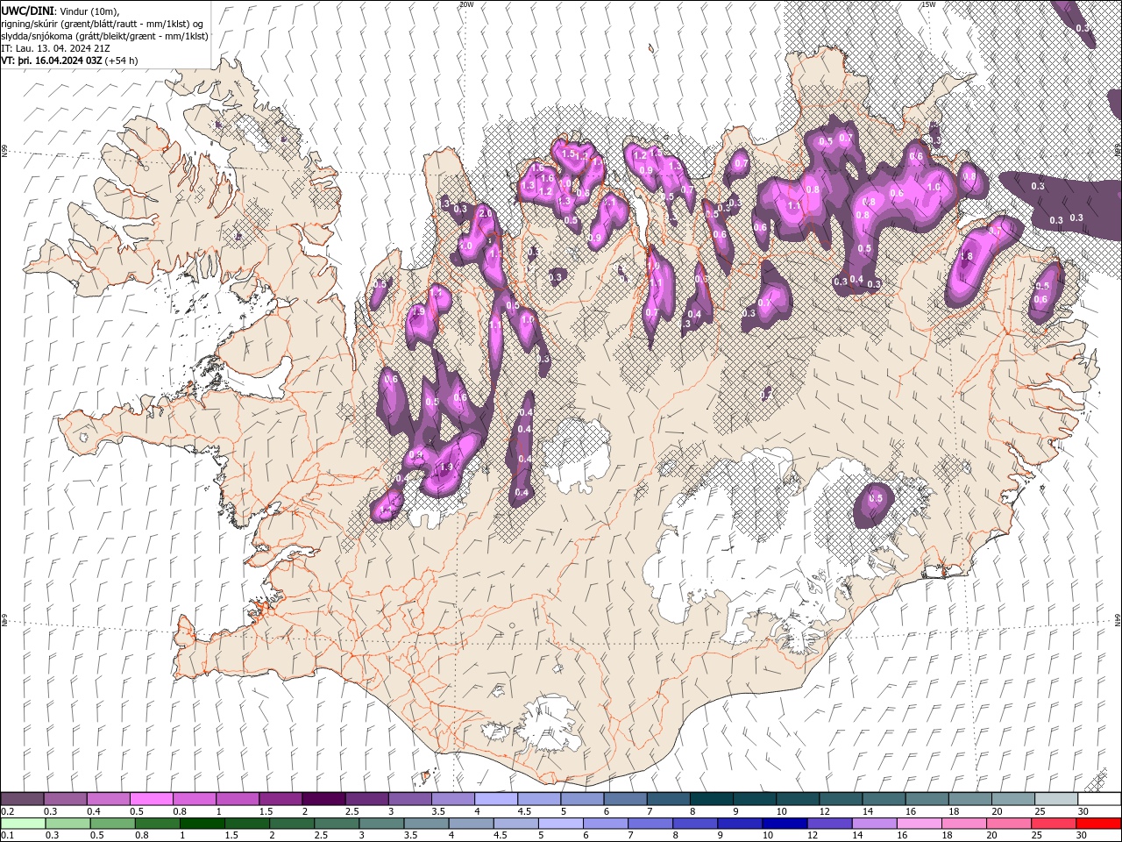Click the deep navy swatch labeled 10 in rain legend
The height and width of the screenshot is (842, 1122).
coord(784,823)
